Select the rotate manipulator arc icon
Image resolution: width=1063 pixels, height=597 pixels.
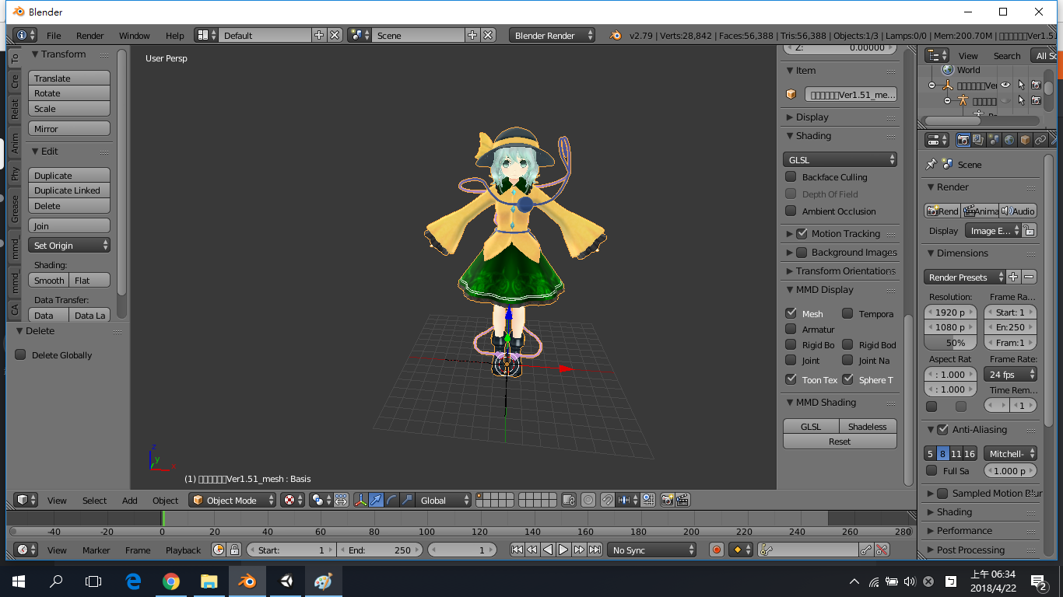(x=391, y=500)
